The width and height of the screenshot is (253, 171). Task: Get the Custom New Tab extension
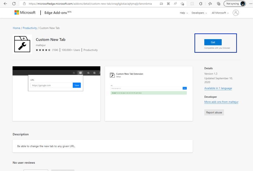pos(213,42)
